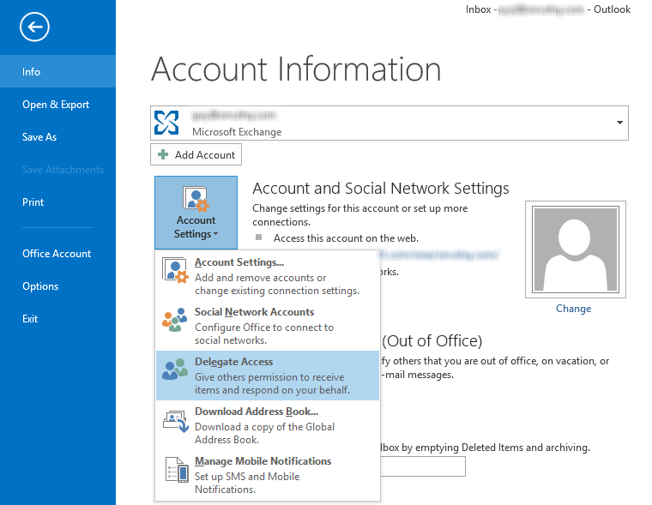
Task: Click the '(Out of Office)' heading text
Action: (x=432, y=341)
